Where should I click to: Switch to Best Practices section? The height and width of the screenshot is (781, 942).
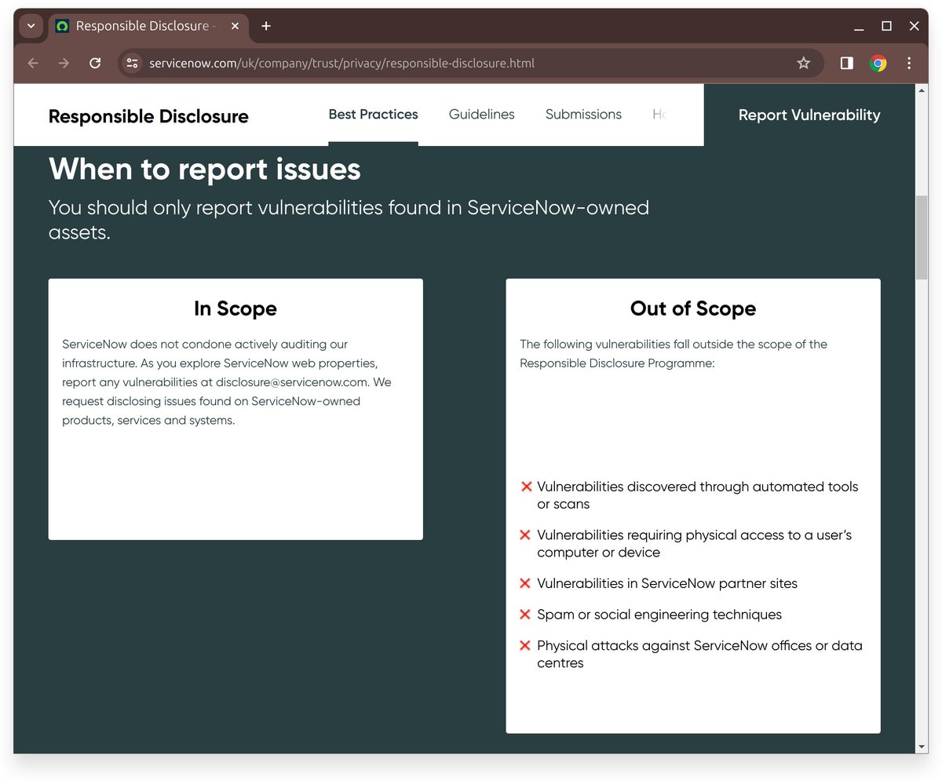pos(373,115)
